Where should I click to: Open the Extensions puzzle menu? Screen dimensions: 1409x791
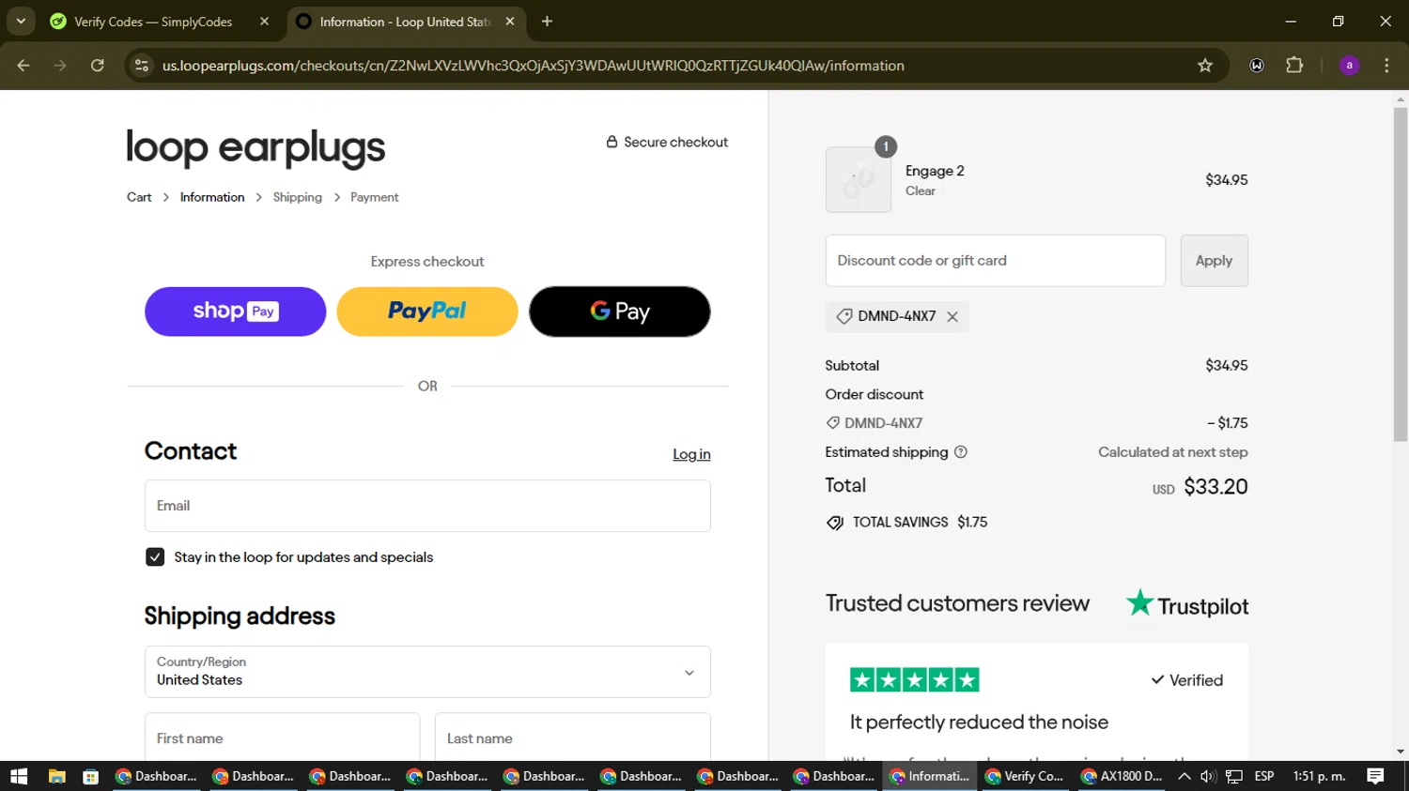tap(1294, 66)
